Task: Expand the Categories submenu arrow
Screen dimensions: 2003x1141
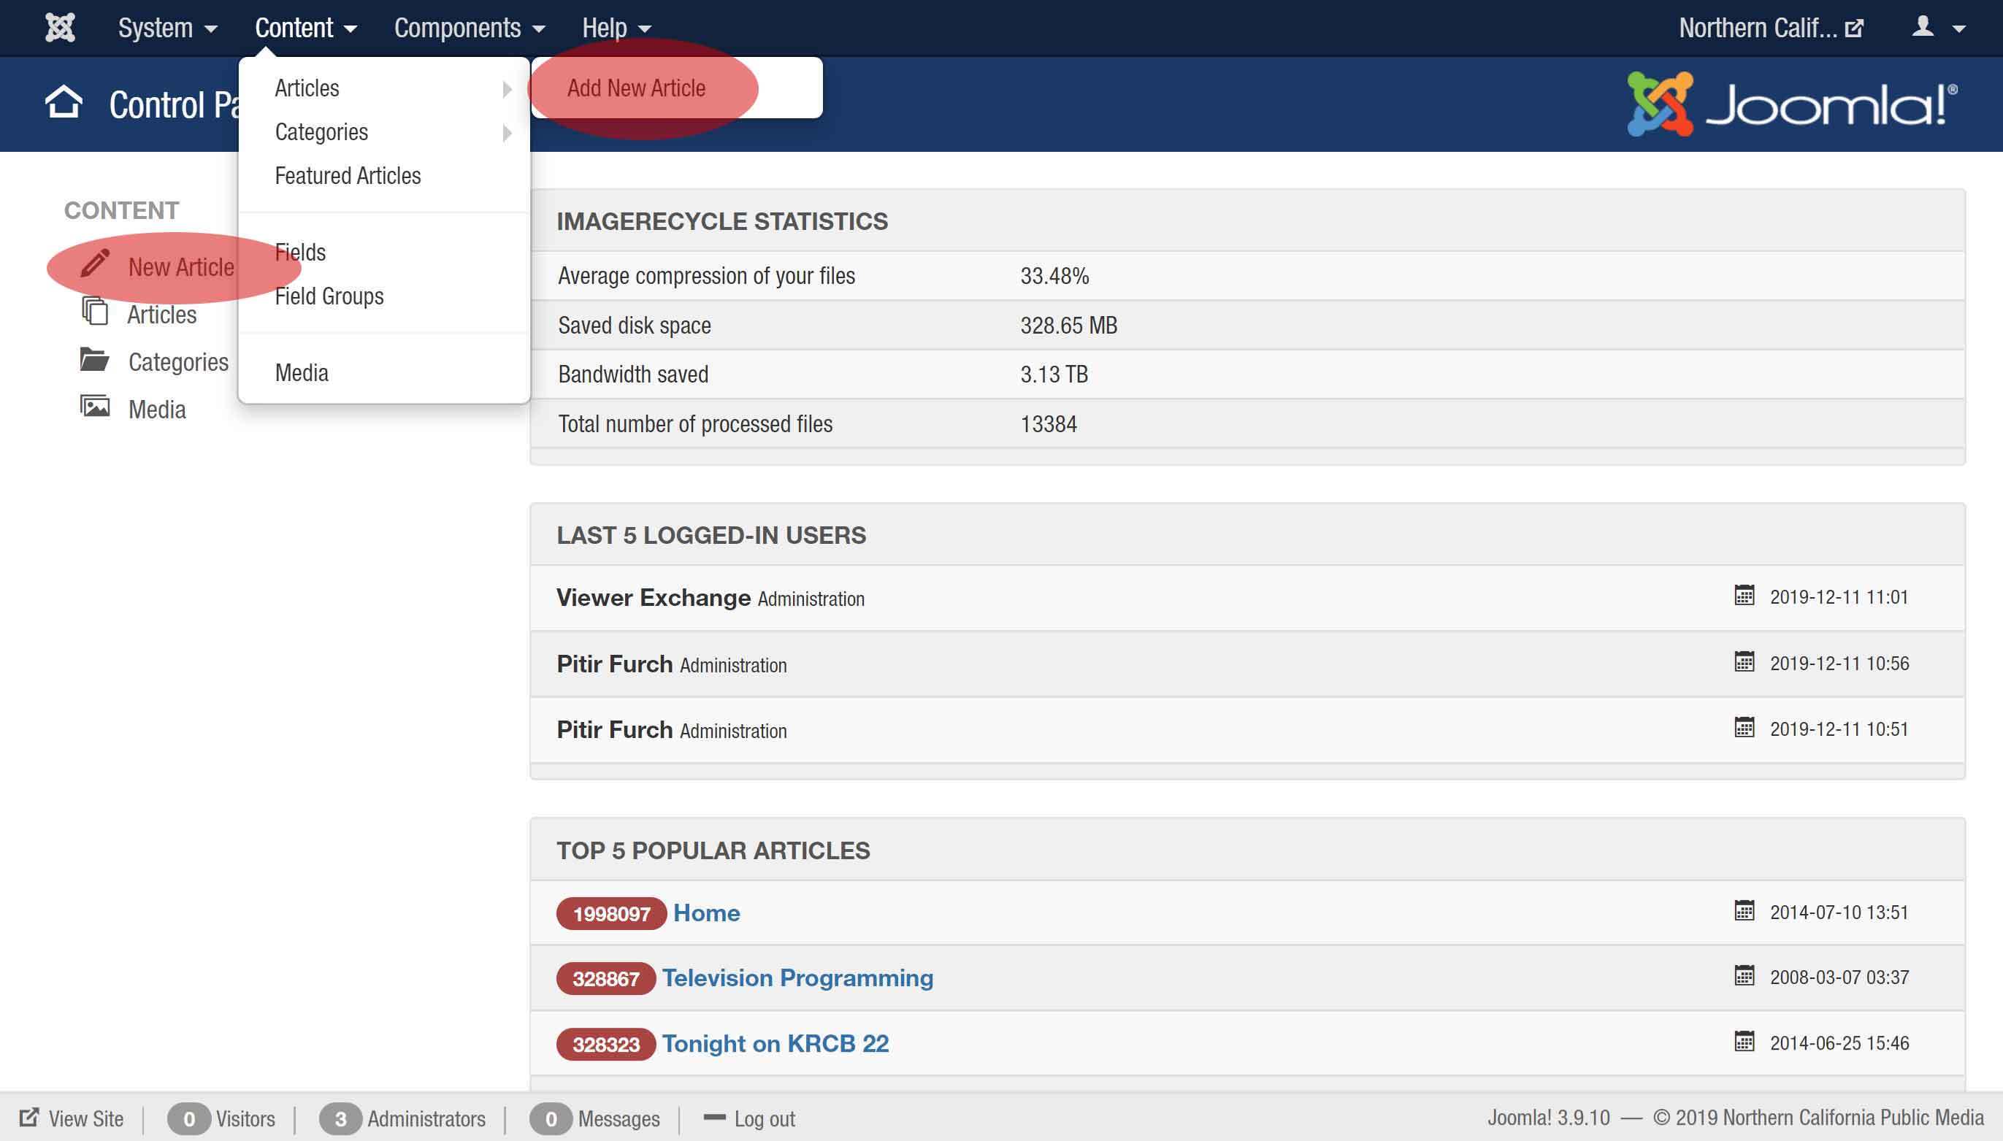Action: [x=507, y=132]
